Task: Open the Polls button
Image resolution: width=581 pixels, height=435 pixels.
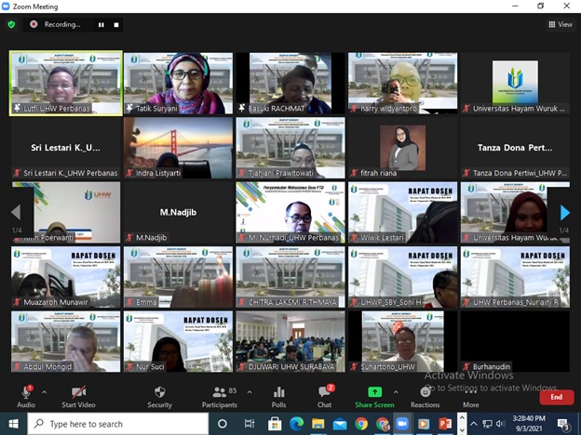Action: click(278, 397)
